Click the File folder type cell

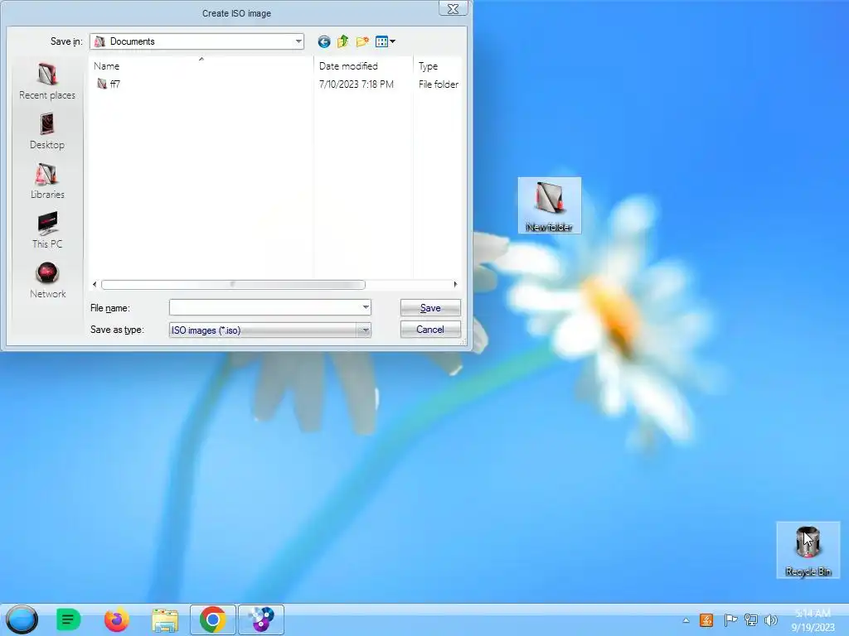click(x=439, y=84)
